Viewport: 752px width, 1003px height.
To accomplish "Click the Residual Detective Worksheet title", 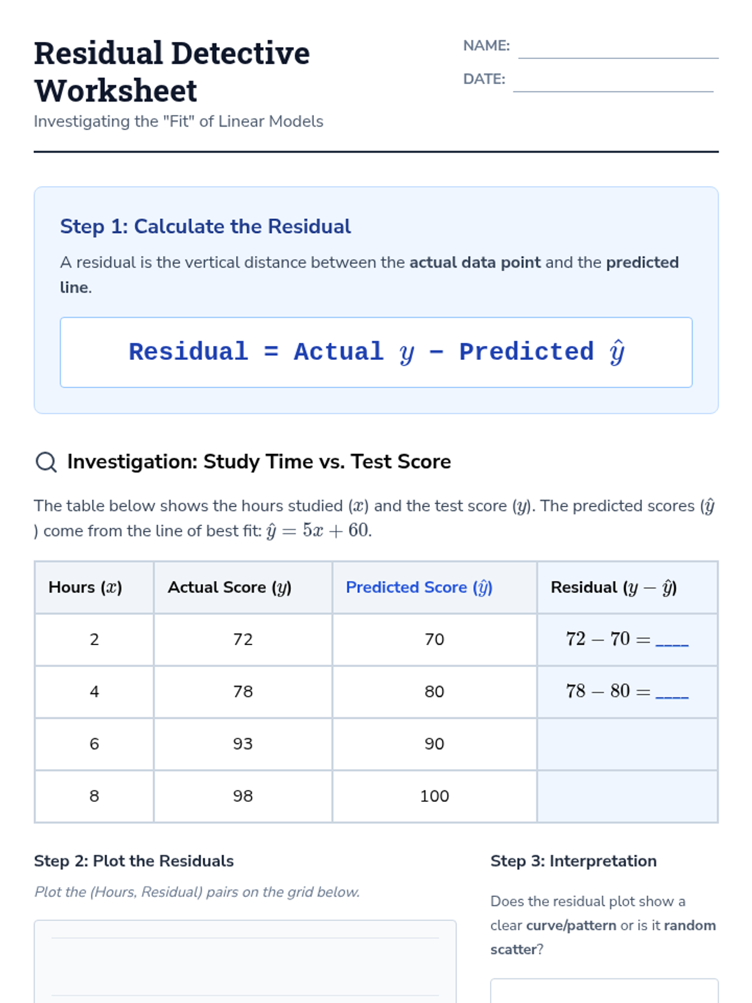I will point(172,71).
